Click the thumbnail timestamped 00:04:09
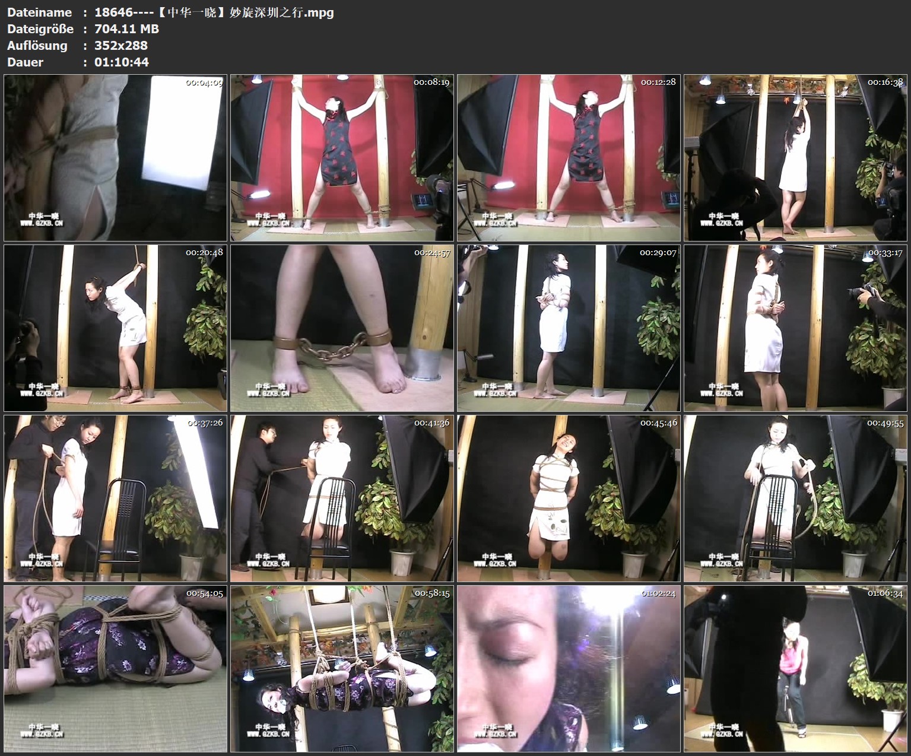 tap(115, 158)
